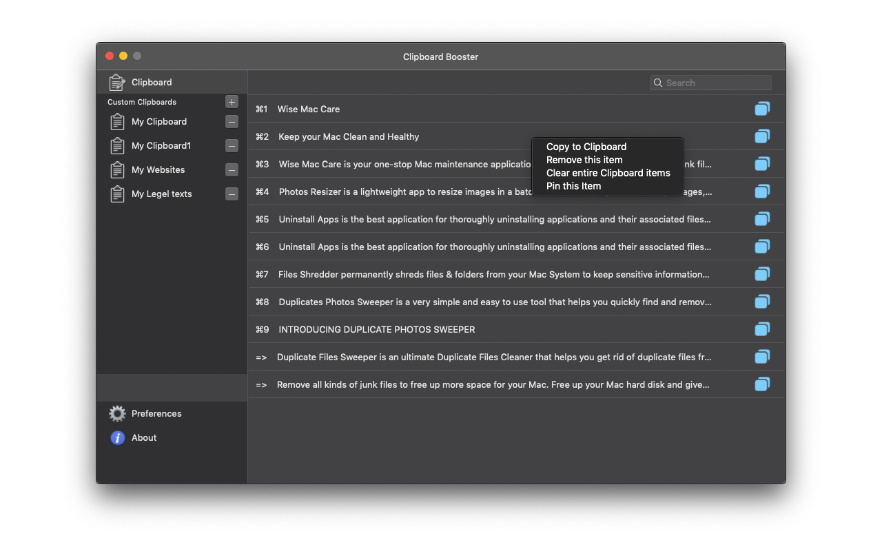Choose Remove this item from context menu
Image resolution: width=882 pixels, height=551 pixels.
(x=584, y=160)
